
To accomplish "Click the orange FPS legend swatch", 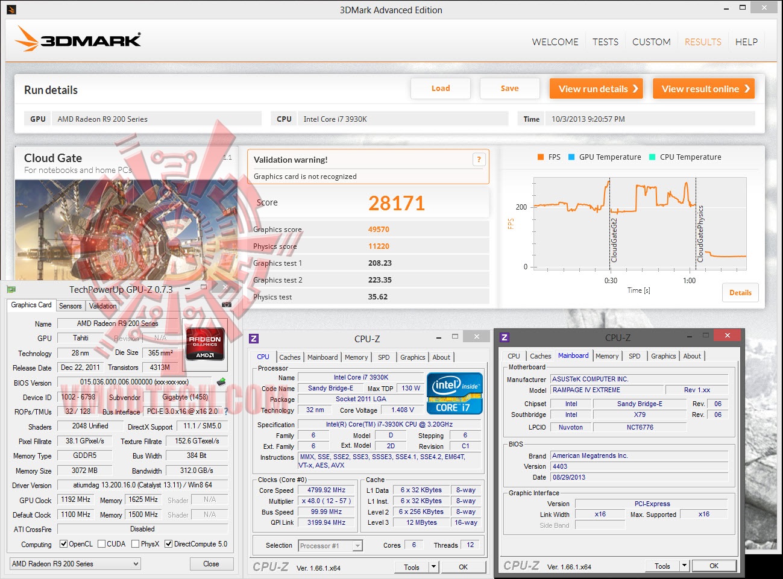I will click(x=541, y=157).
